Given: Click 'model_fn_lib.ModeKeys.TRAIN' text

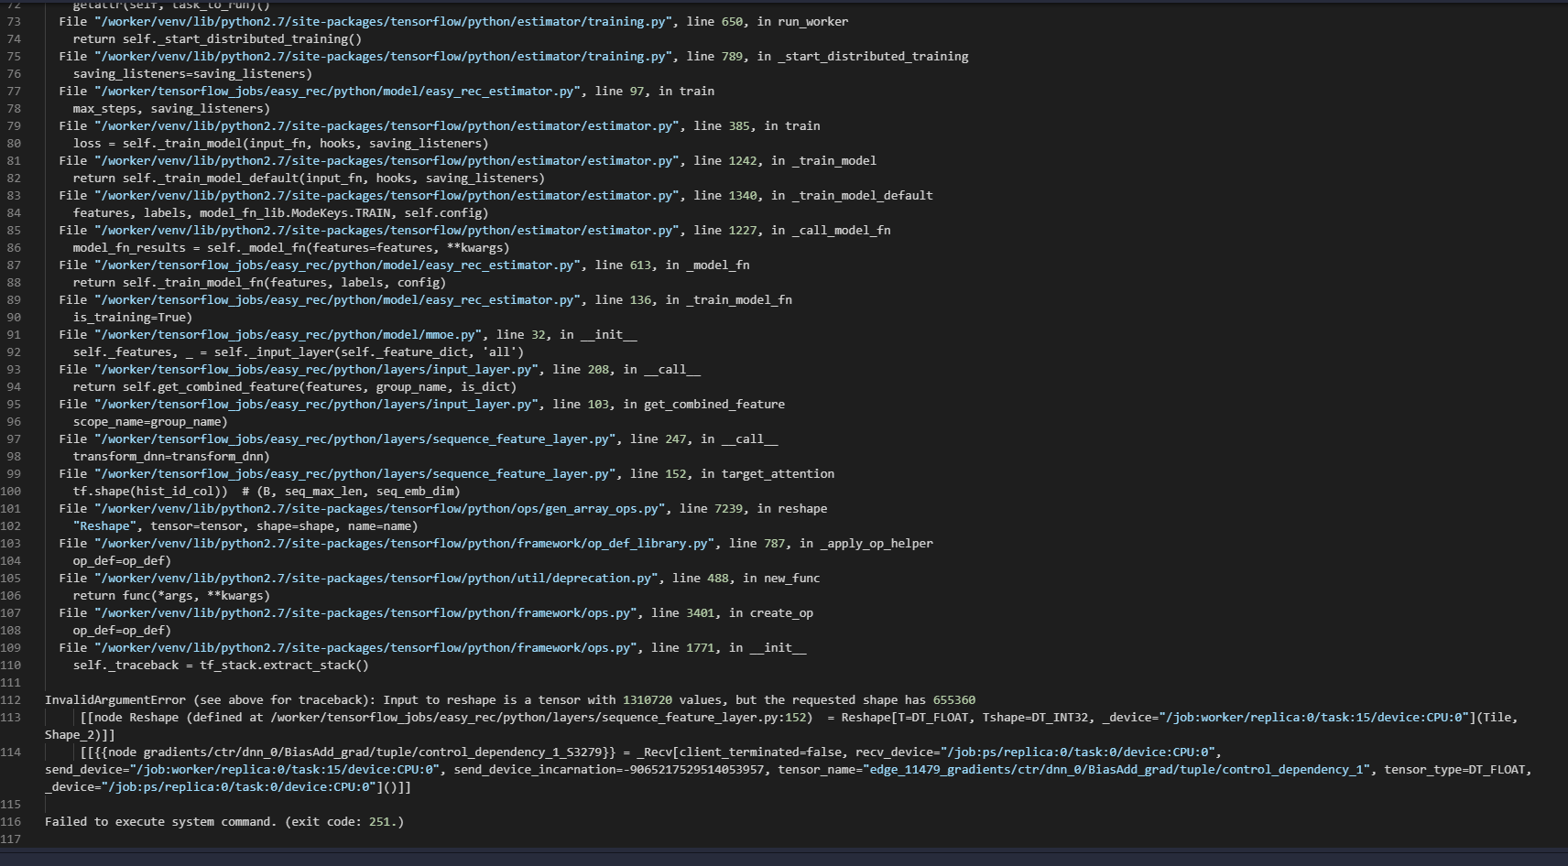Looking at the screenshot, I should click(295, 212).
